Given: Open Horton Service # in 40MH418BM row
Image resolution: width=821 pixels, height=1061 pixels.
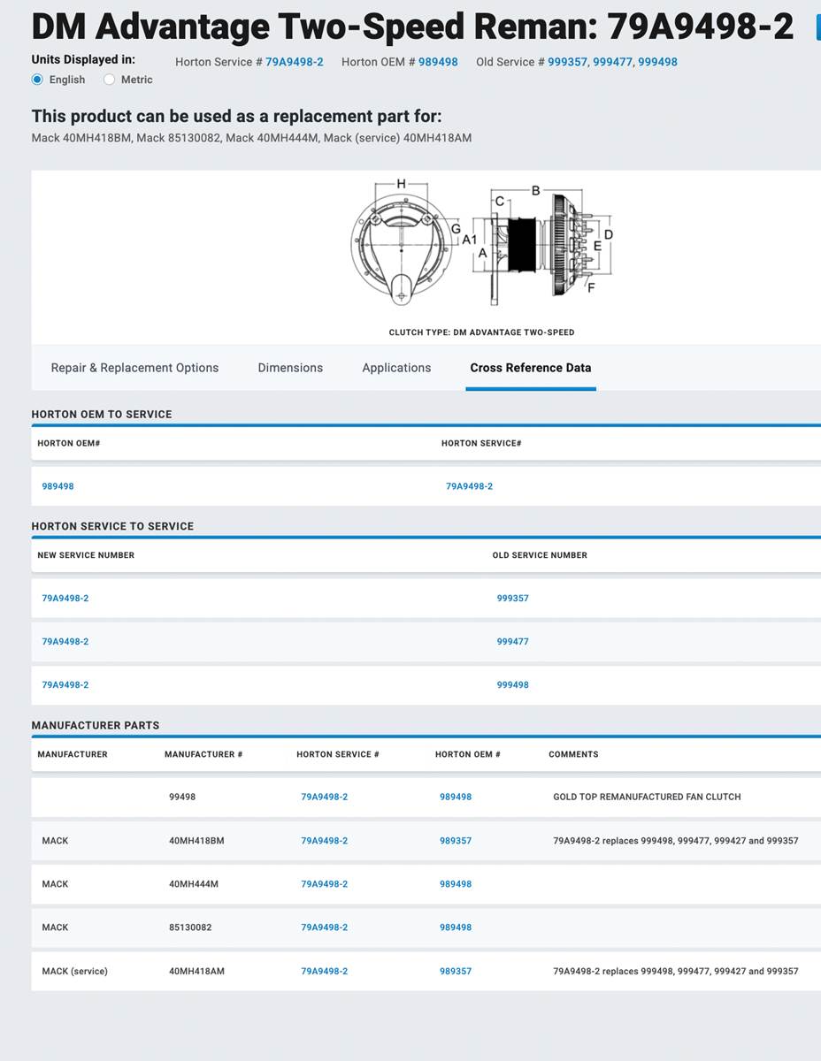Looking at the screenshot, I should (325, 841).
